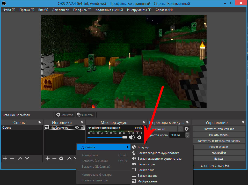Viewport: 248px width, 185px height.
Task: Click the Устройство воспроизведения label
Action: click(104, 128)
